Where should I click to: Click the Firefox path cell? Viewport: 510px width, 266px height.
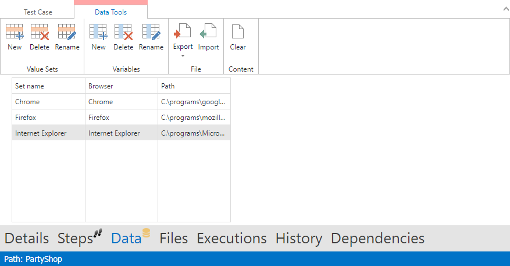click(194, 118)
